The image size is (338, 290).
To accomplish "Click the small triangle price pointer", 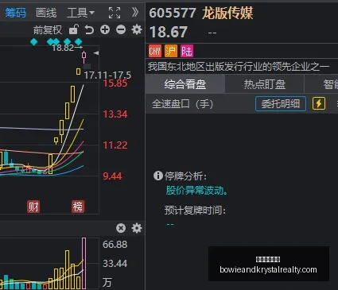I will coord(96,53).
